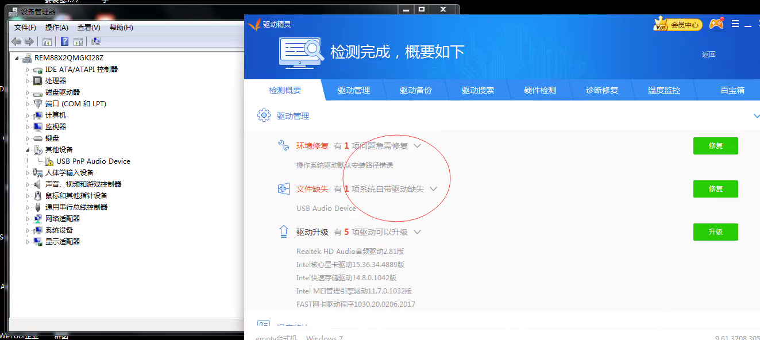Click the 返回 link in the header
The image size is (760, 340).
(x=709, y=54)
